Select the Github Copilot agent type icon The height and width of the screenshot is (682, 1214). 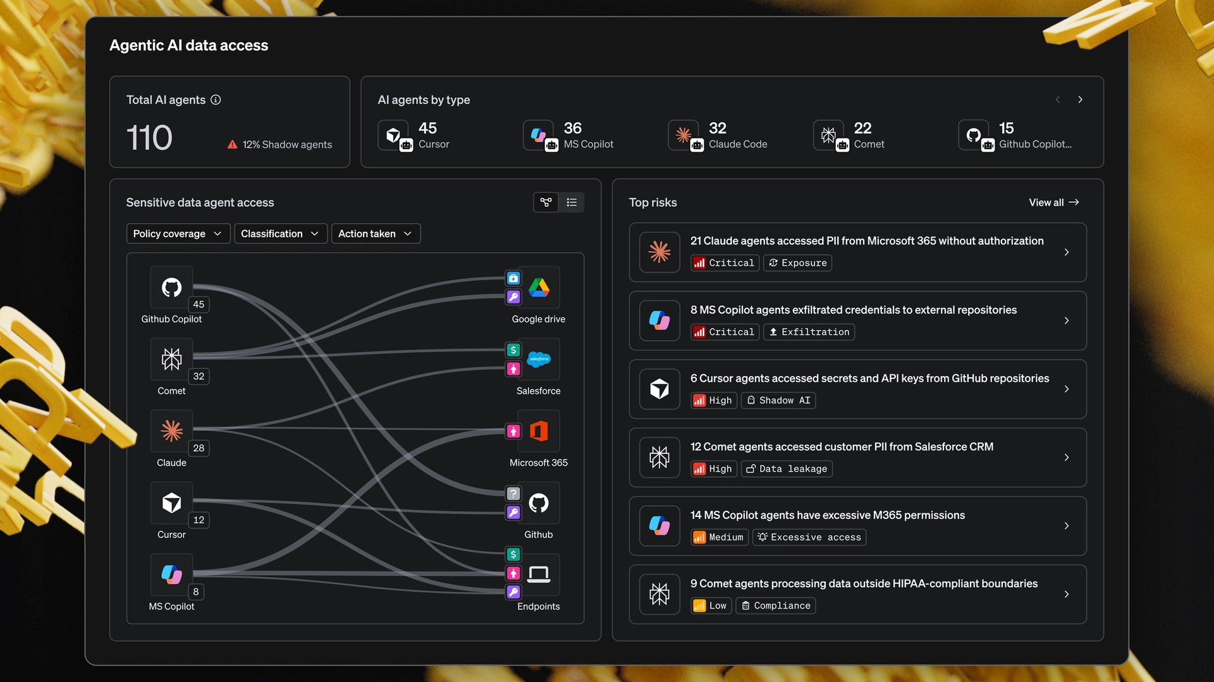coord(974,135)
